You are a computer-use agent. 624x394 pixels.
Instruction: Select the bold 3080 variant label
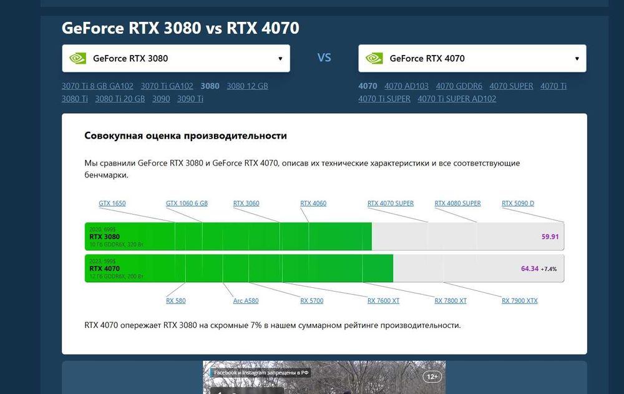210,86
